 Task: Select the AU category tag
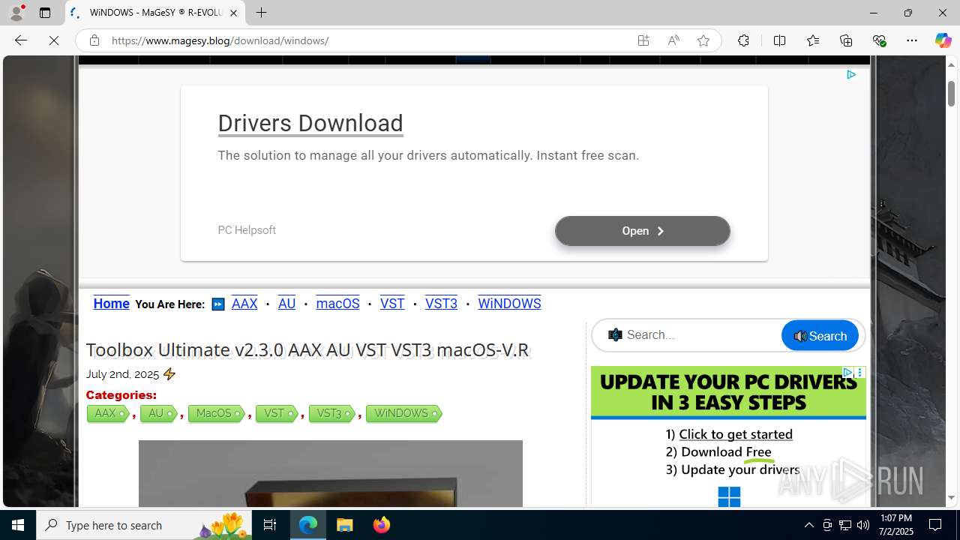click(x=159, y=413)
